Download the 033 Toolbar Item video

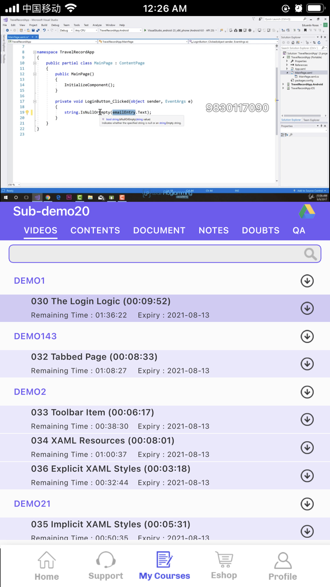[x=307, y=419]
